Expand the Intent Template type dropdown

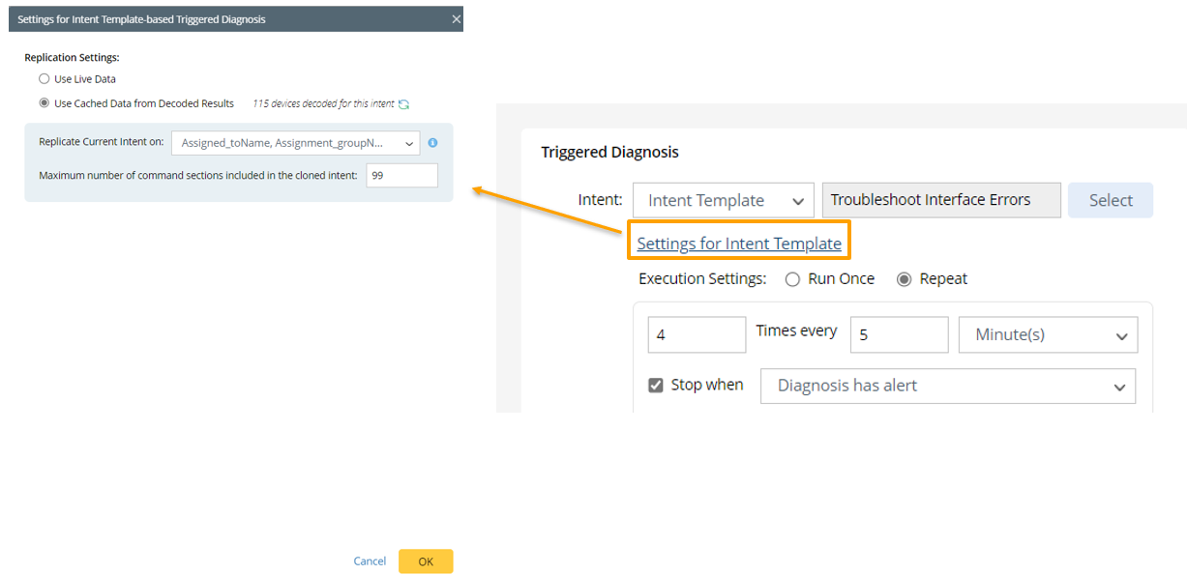(x=723, y=201)
